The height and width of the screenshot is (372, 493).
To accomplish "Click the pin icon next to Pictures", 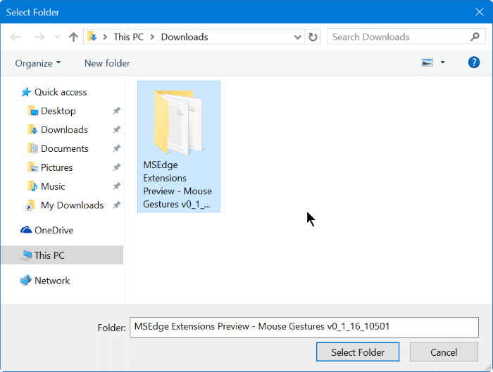I will (117, 167).
